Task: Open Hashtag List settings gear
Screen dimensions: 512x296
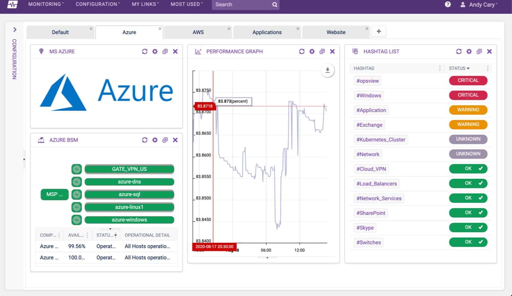Action: pyautogui.click(x=469, y=51)
